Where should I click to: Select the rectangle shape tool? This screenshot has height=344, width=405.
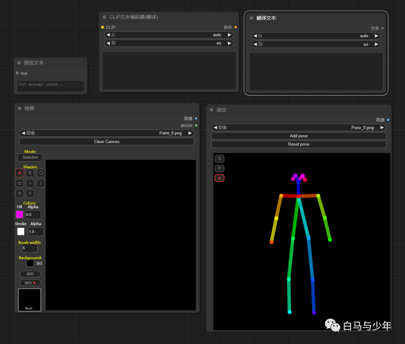pos(19,183)
